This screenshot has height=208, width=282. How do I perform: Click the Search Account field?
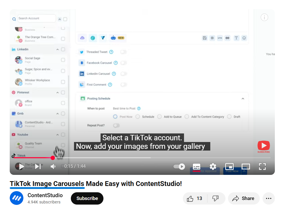pyautogui.click(x=37, y=18)
